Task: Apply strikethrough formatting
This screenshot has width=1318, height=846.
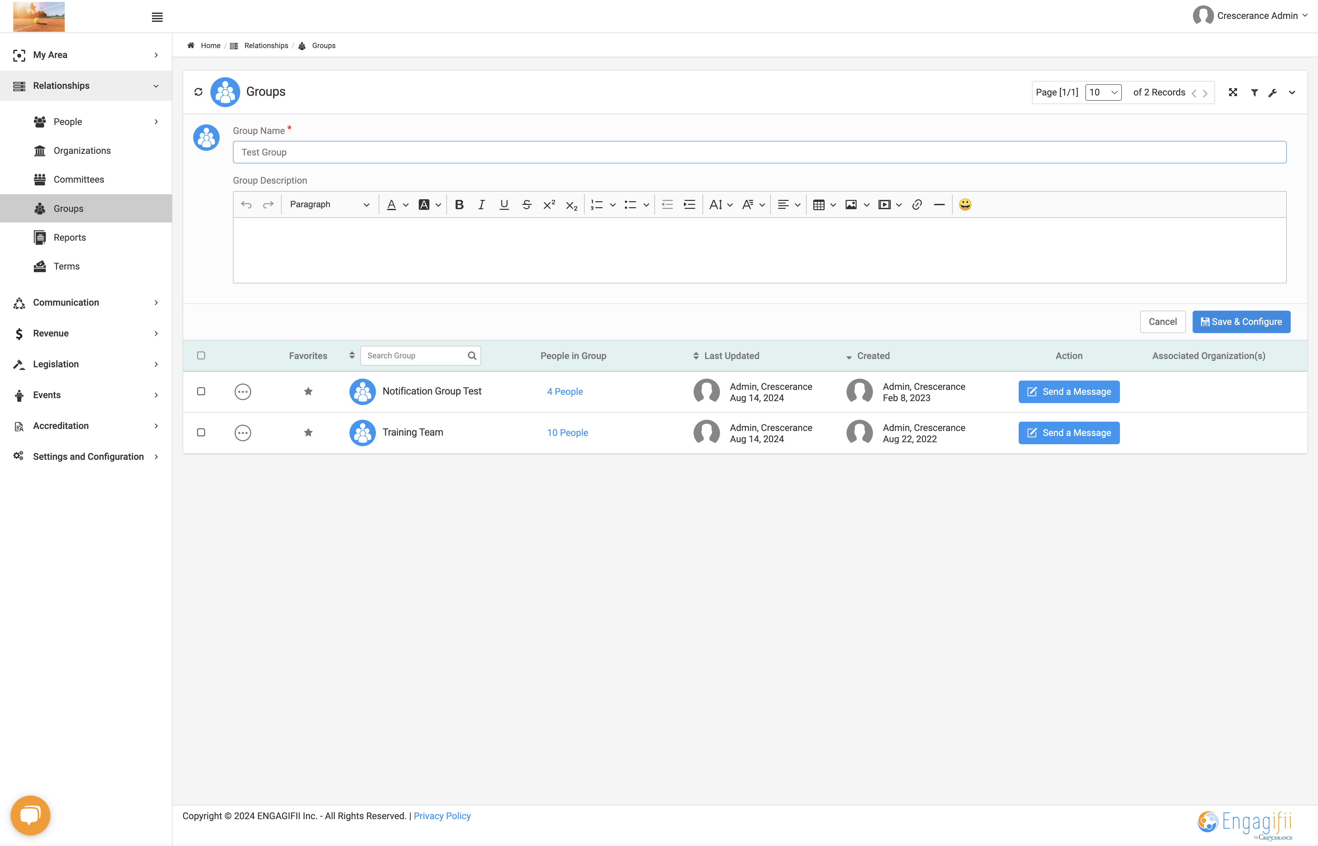Action: pyautogui.click(x=526, y=204)
